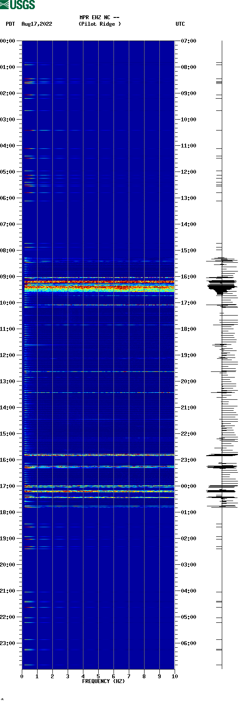Image resolution: width=241 pixels, height=704 pixels.
Task: Click the '00:00' PDT time label
Action: (x=7, y=41)
